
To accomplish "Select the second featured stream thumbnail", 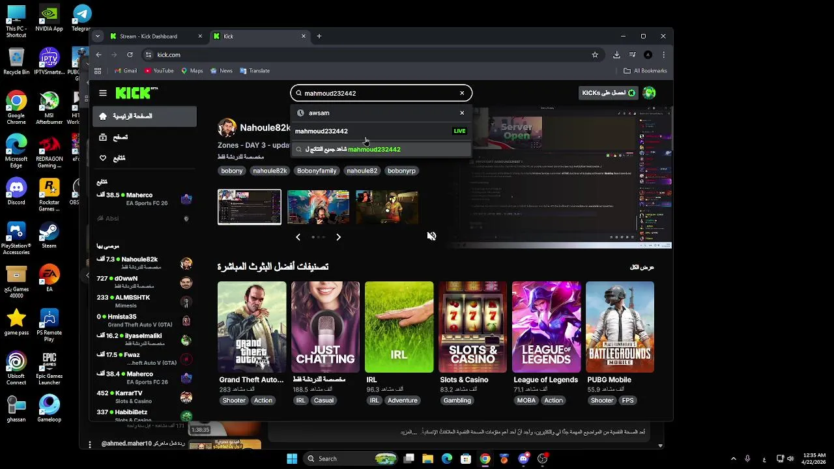I will click(x=318, y=206).
